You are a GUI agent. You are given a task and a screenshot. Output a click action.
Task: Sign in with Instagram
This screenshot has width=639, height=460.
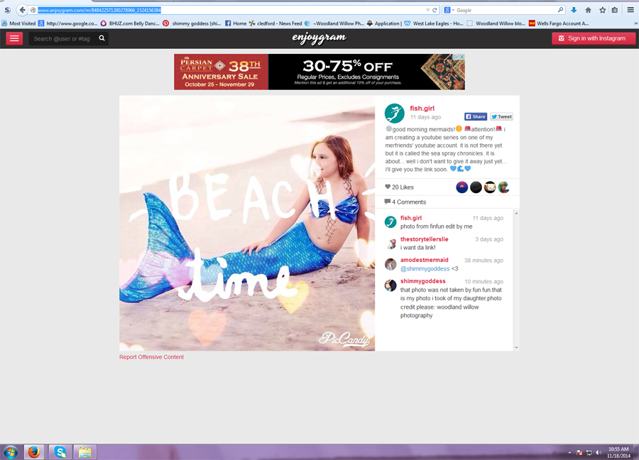[x=593, y=38]
